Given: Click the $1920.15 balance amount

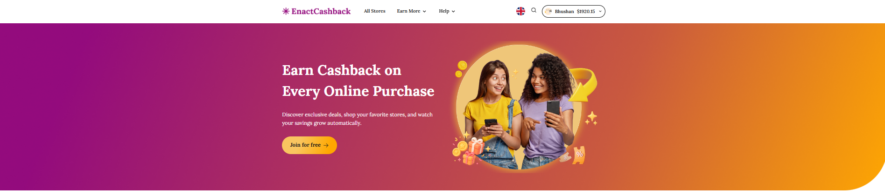Looking at the screenshot, I should point(586,12).
